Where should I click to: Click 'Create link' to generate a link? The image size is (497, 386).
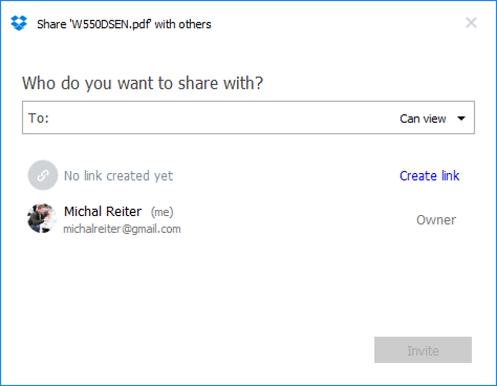[429, 176]
